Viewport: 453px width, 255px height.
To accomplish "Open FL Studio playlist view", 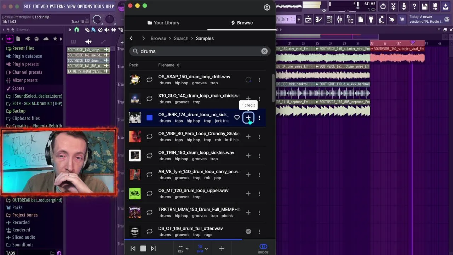I will click(308, 20).
